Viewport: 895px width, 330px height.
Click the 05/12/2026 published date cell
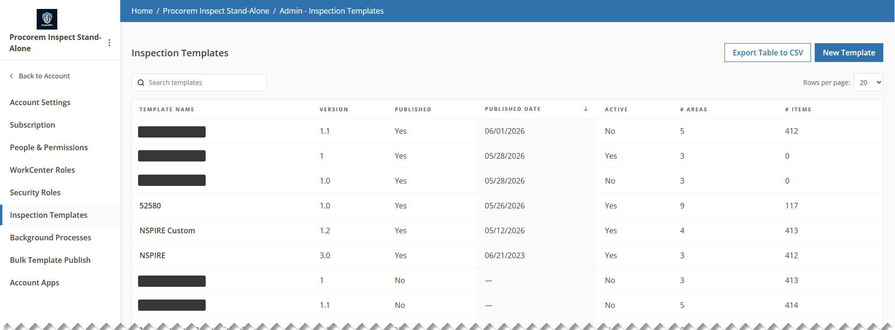[505, 230]
